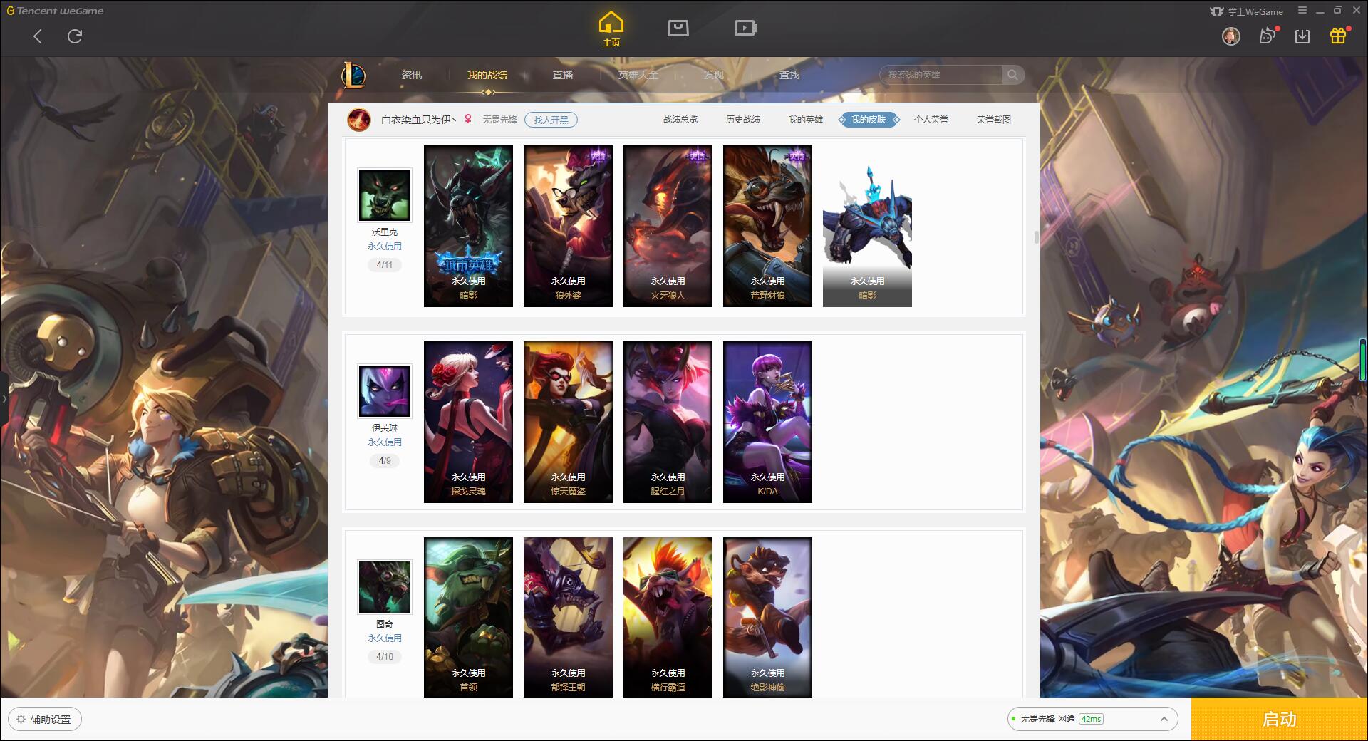The height and width of the screenshot is (741, 1368).
Task: Open the 查找 tab
Action: click(789, 75)
